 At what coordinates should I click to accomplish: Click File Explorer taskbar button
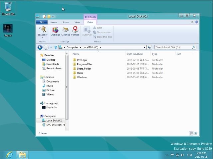[22, 155]
